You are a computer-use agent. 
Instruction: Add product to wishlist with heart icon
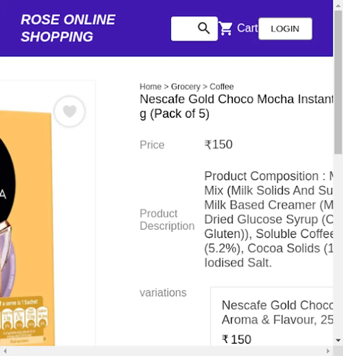(70, 112)
